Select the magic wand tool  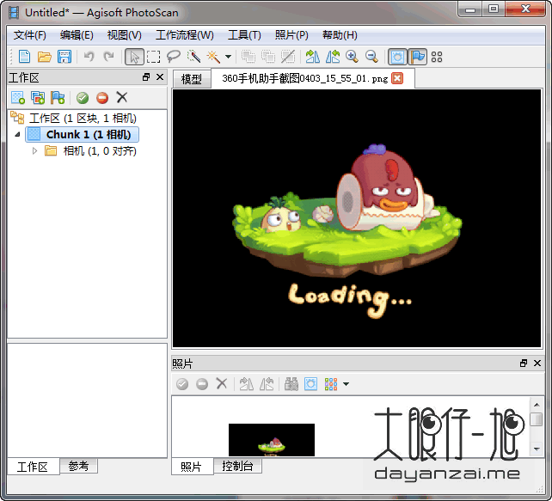pos(213,57)
